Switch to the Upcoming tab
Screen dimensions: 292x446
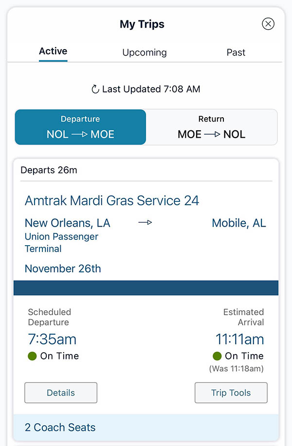click(x=144, y=52)
